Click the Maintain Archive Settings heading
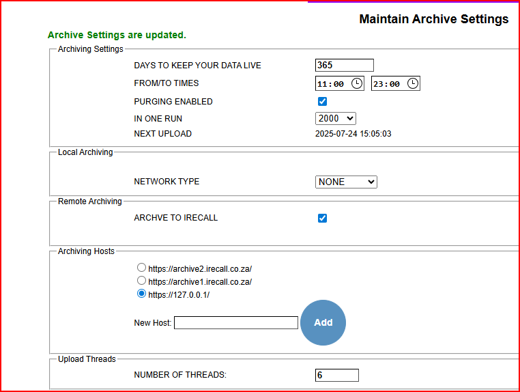This screenshot has height=392, width=520. coord(433,19)
